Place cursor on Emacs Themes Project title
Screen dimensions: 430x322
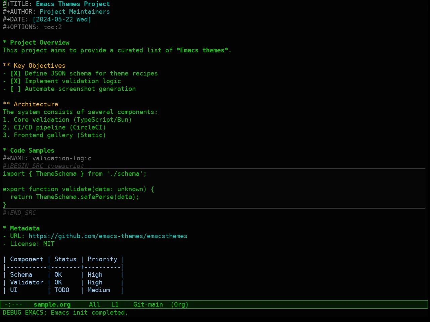(x=73, y=4)
